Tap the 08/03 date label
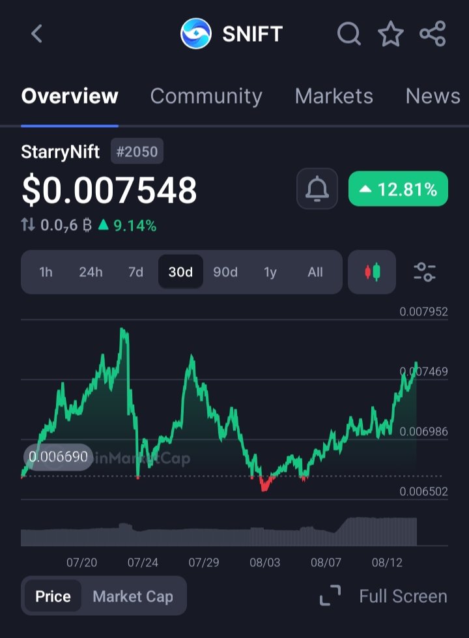This screenshot has height=638, width=469. [265, 562]
